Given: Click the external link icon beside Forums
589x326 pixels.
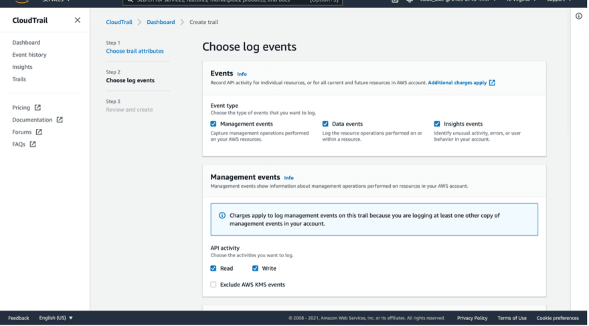Looking at the screenshot, I should (39, 132).
